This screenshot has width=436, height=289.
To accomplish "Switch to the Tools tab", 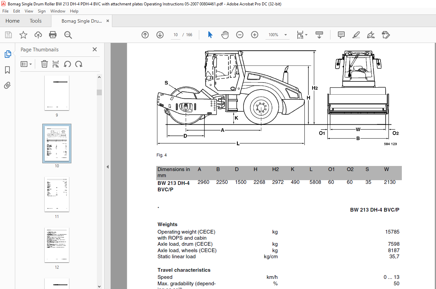I will point(36,21).
